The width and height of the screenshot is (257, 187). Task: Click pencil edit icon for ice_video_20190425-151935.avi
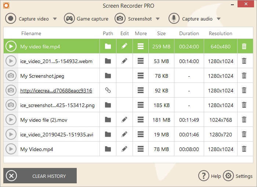124,135
